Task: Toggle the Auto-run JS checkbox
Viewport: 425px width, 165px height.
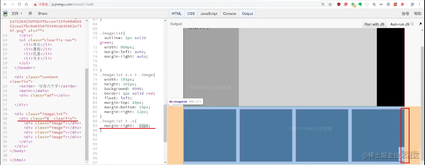Action: pyautogui.click(x=412, y=24)
